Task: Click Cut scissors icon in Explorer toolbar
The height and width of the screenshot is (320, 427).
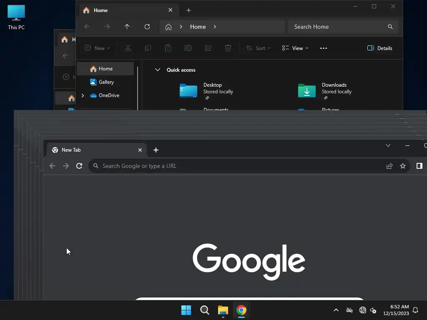Action: tap(128, 48)
